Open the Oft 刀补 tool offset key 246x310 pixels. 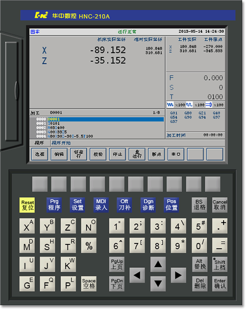tap(124, 205)
